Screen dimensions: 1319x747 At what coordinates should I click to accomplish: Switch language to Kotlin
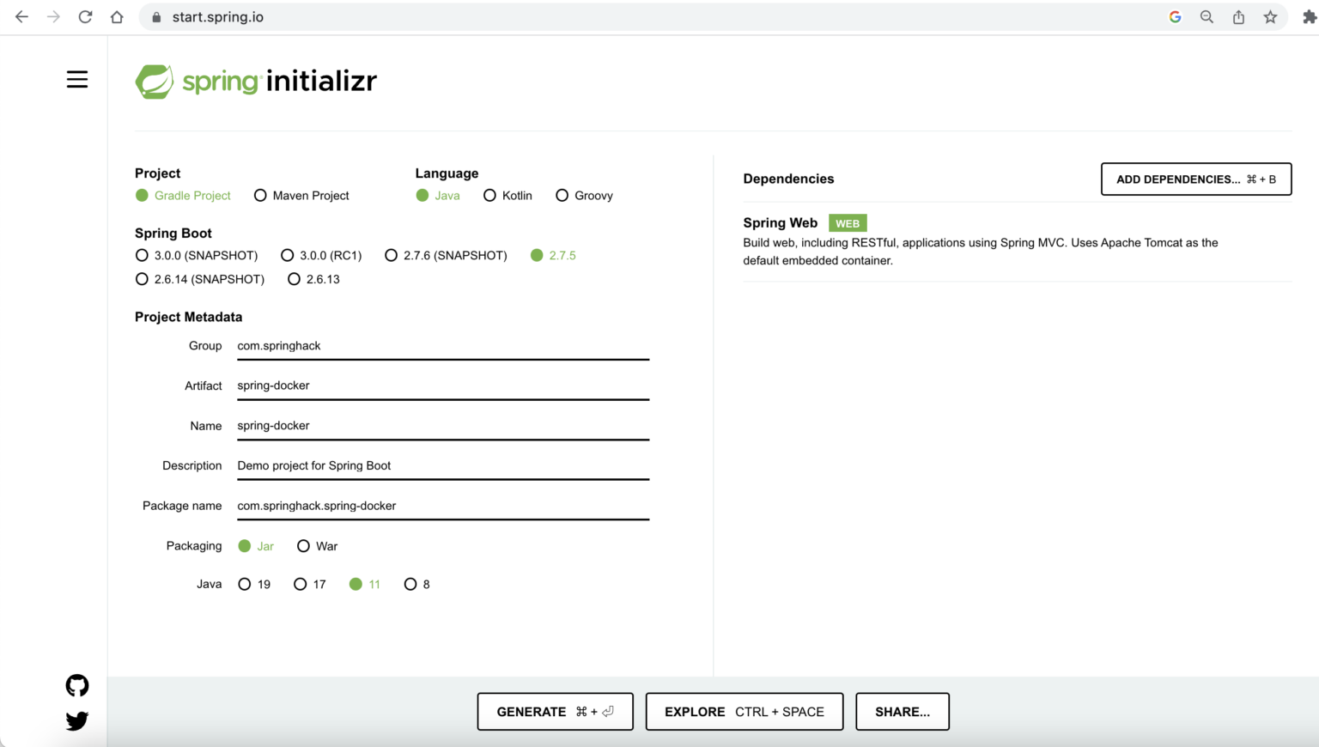(x=489, y=195)
